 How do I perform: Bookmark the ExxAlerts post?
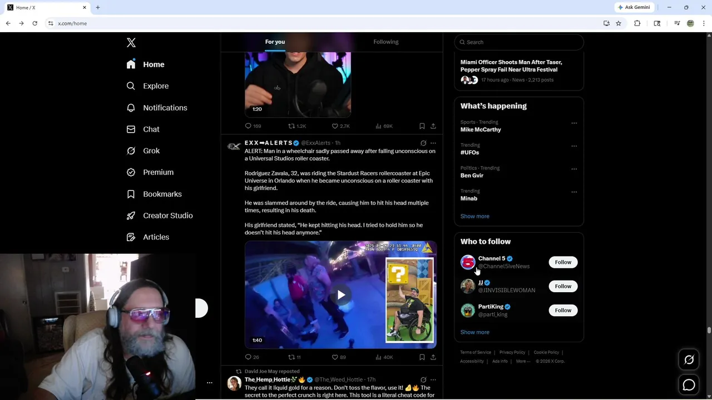pyautogui.click(x=422, y=357)
